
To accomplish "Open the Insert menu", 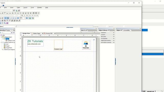I will (12, 8).
